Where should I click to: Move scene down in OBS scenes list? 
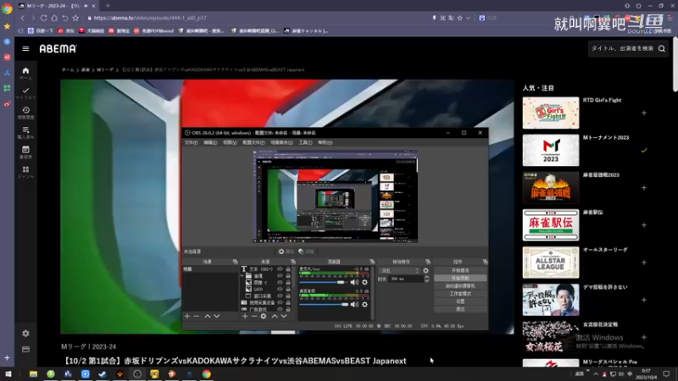[x=217, y=316]
